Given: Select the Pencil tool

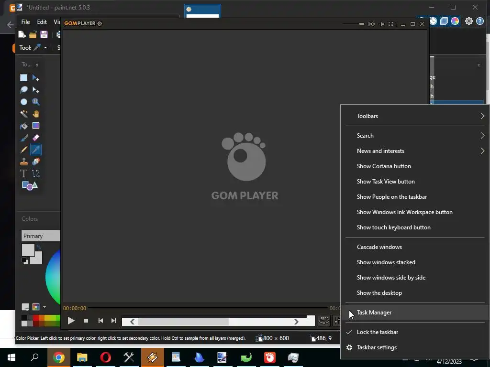Looking at the screenshot, I should coord(24,150).
